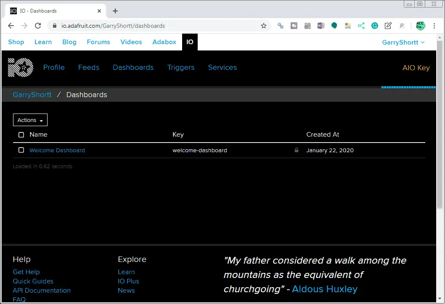Screen dimensions: 445x304
Task: Open Quick Guides link
Action: [33, 281]
